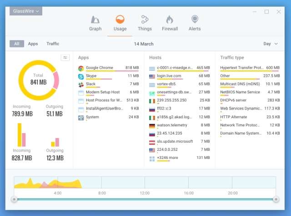Click the Slack app icon
The image size is (291, 216).
81,85
